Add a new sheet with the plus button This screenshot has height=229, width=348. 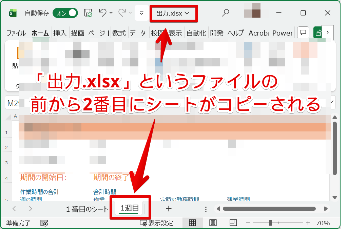(168, 209)
